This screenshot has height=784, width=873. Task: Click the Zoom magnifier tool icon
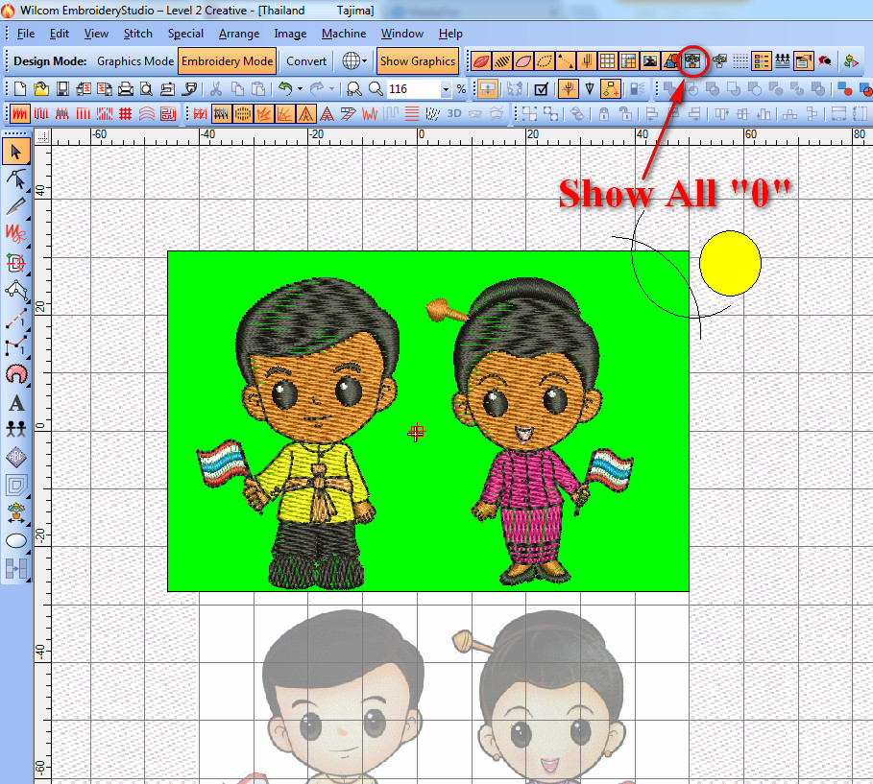coord(376,89)
